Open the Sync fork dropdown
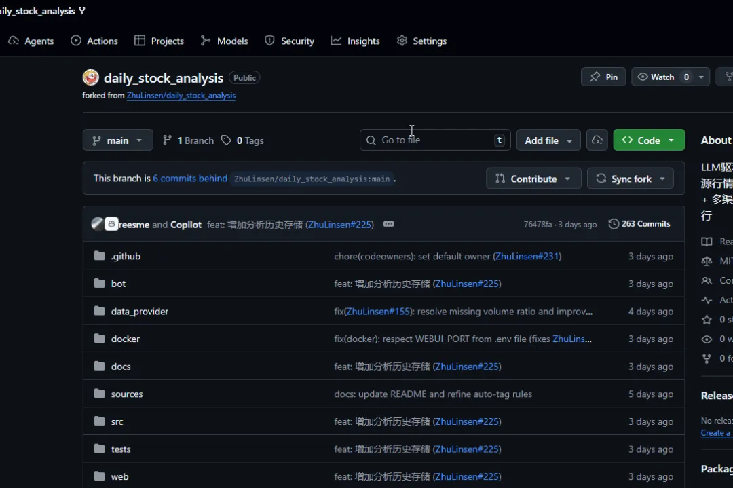 pyautogui.click(x=630, y=179)
